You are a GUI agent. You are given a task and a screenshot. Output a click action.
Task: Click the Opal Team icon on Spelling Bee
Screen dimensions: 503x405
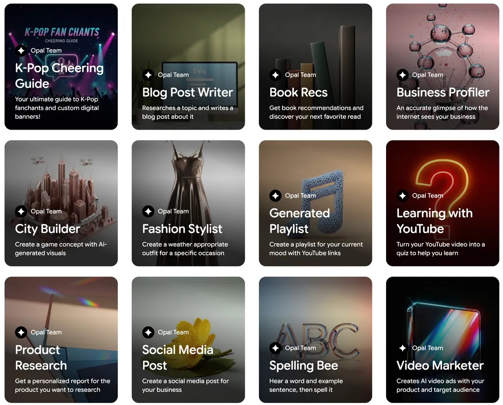[x=276, y=348]
